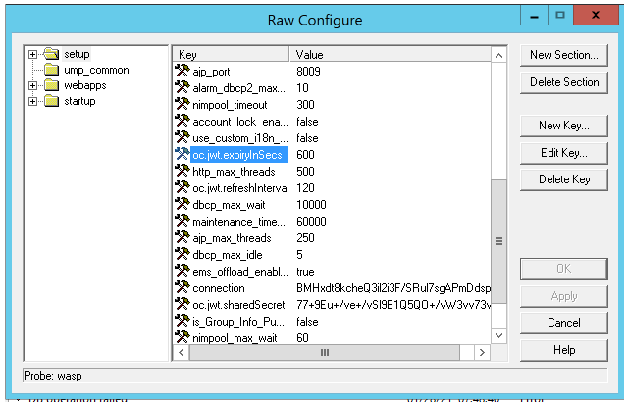Viewport: 628px width, 406px height.
Task: Click the ump_common folder icon
Action: 51,70
